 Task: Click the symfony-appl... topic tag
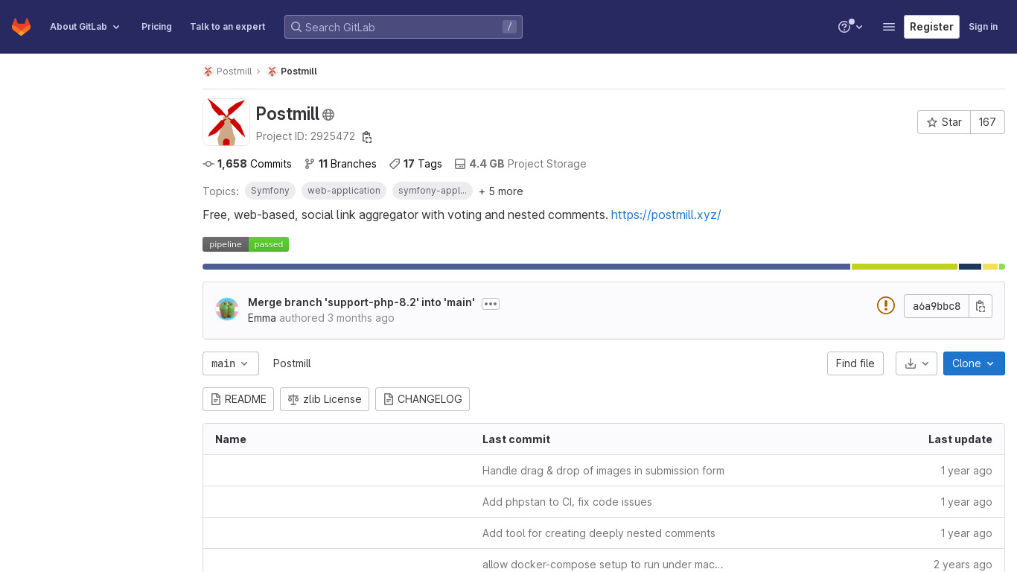[433, 191]
